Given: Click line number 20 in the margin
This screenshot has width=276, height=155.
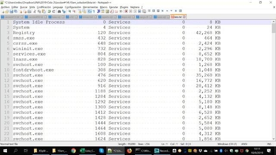Looking at the screenshot, I should pos(7,123).
